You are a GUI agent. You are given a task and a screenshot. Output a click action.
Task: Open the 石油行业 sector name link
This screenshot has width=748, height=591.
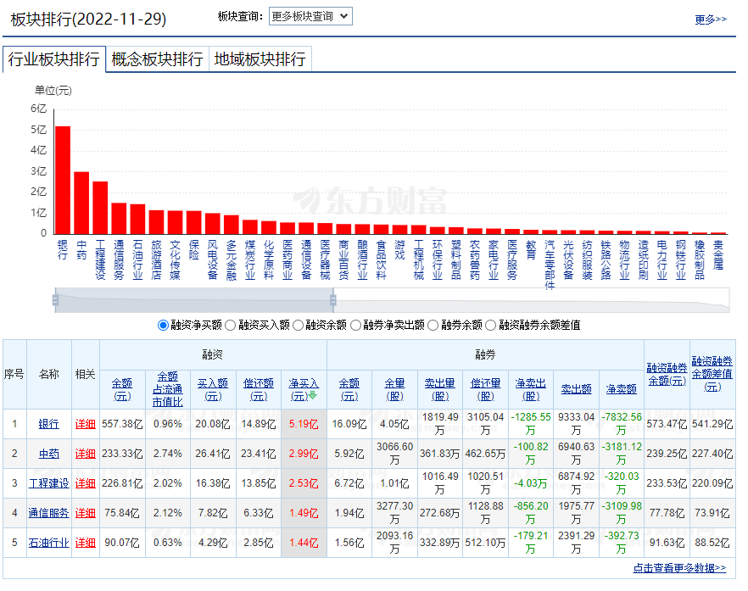point(48,543)
